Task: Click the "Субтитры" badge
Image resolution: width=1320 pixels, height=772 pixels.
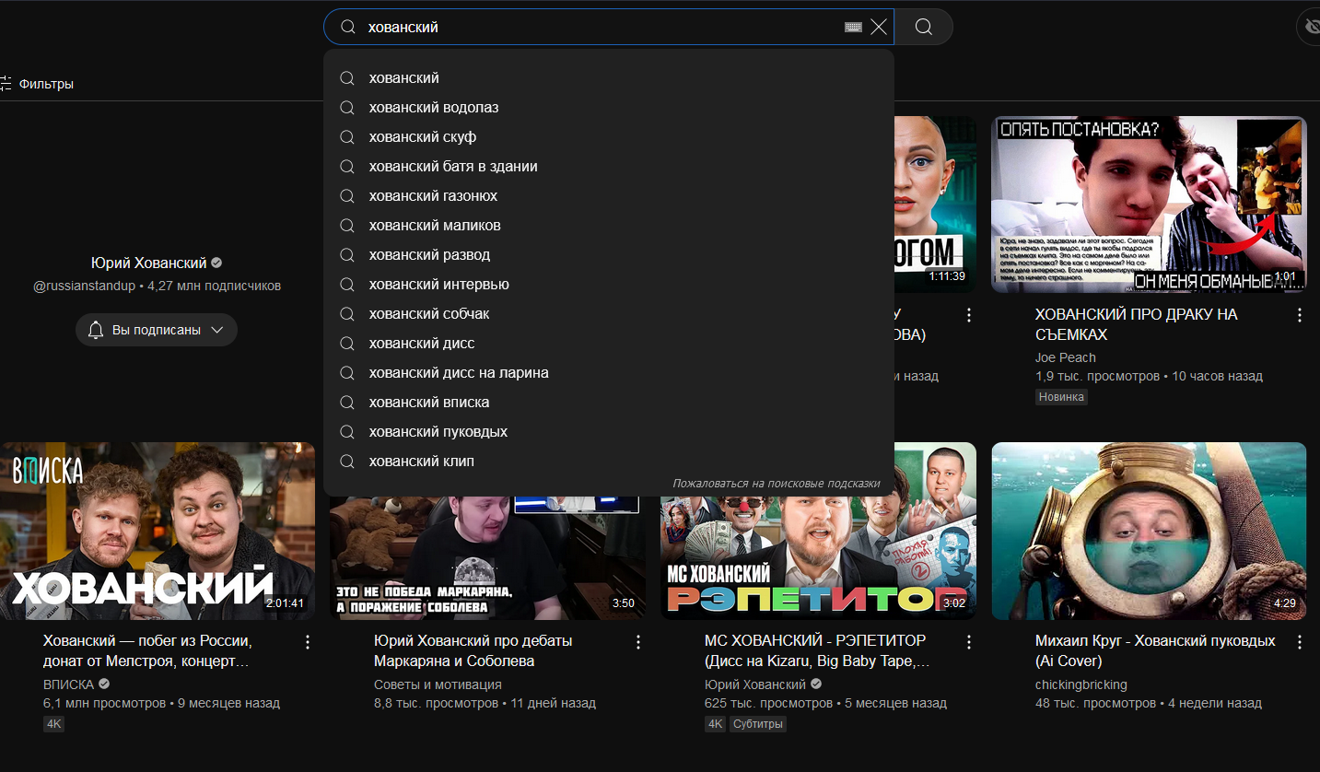Action: pos(758,724)
